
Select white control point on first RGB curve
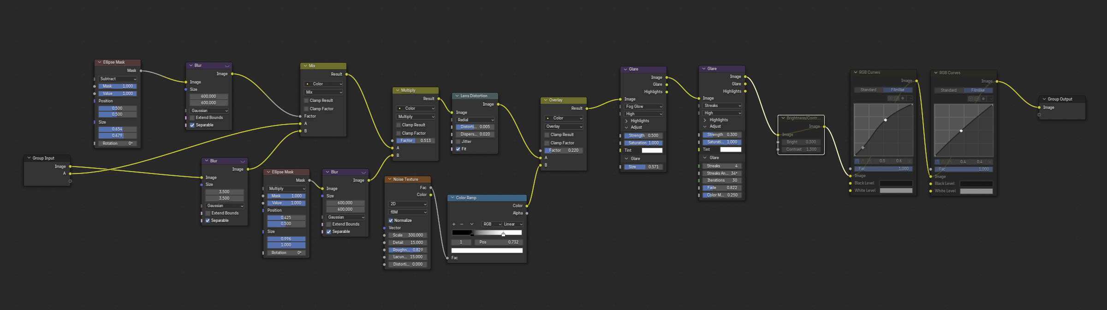tap(885, 120)
